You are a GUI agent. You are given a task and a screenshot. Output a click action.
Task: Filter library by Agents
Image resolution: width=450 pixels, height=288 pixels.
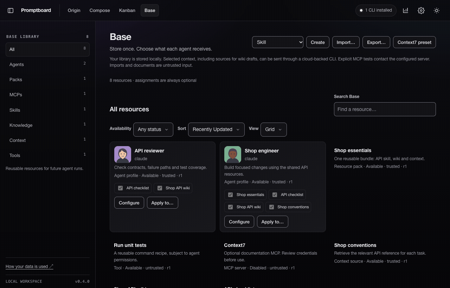coord(47,65)
